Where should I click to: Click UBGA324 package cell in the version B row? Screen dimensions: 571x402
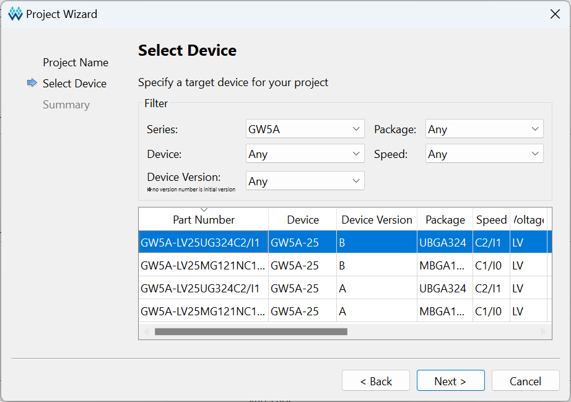(x=445, y=243)
